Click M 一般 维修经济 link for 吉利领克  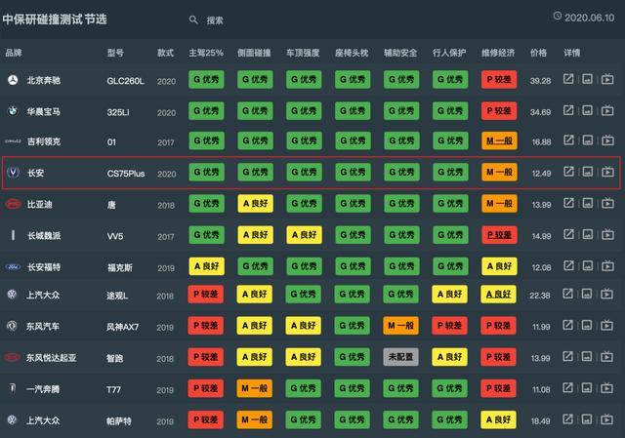pyautogui.click(x=499, y=140)
